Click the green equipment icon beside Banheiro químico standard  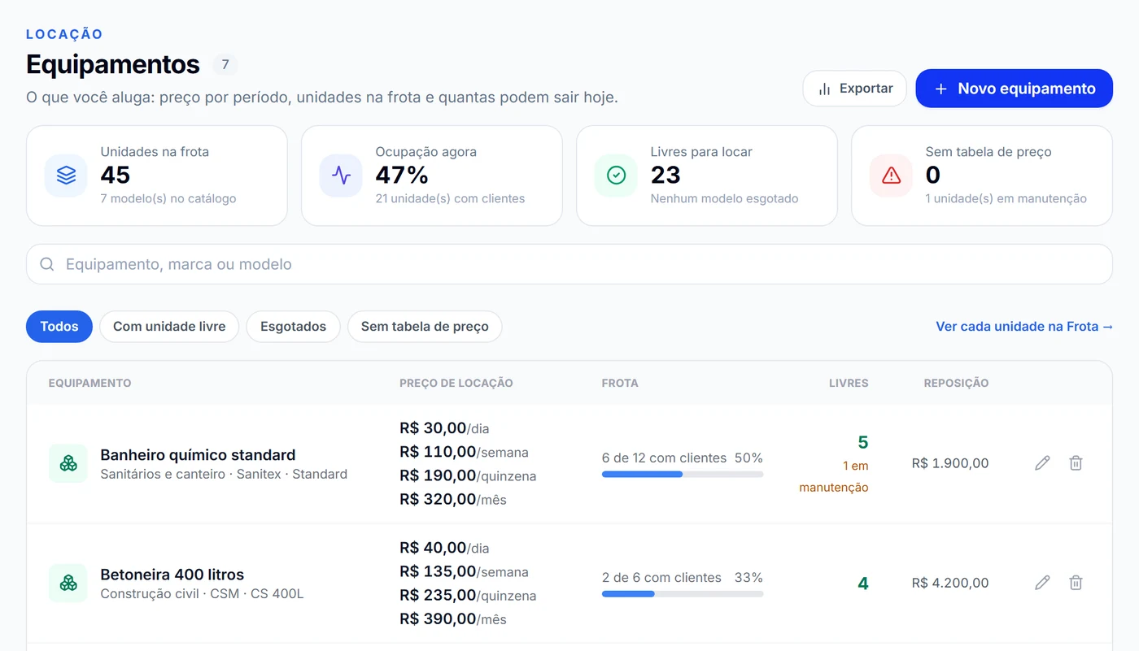coord(68,463)
